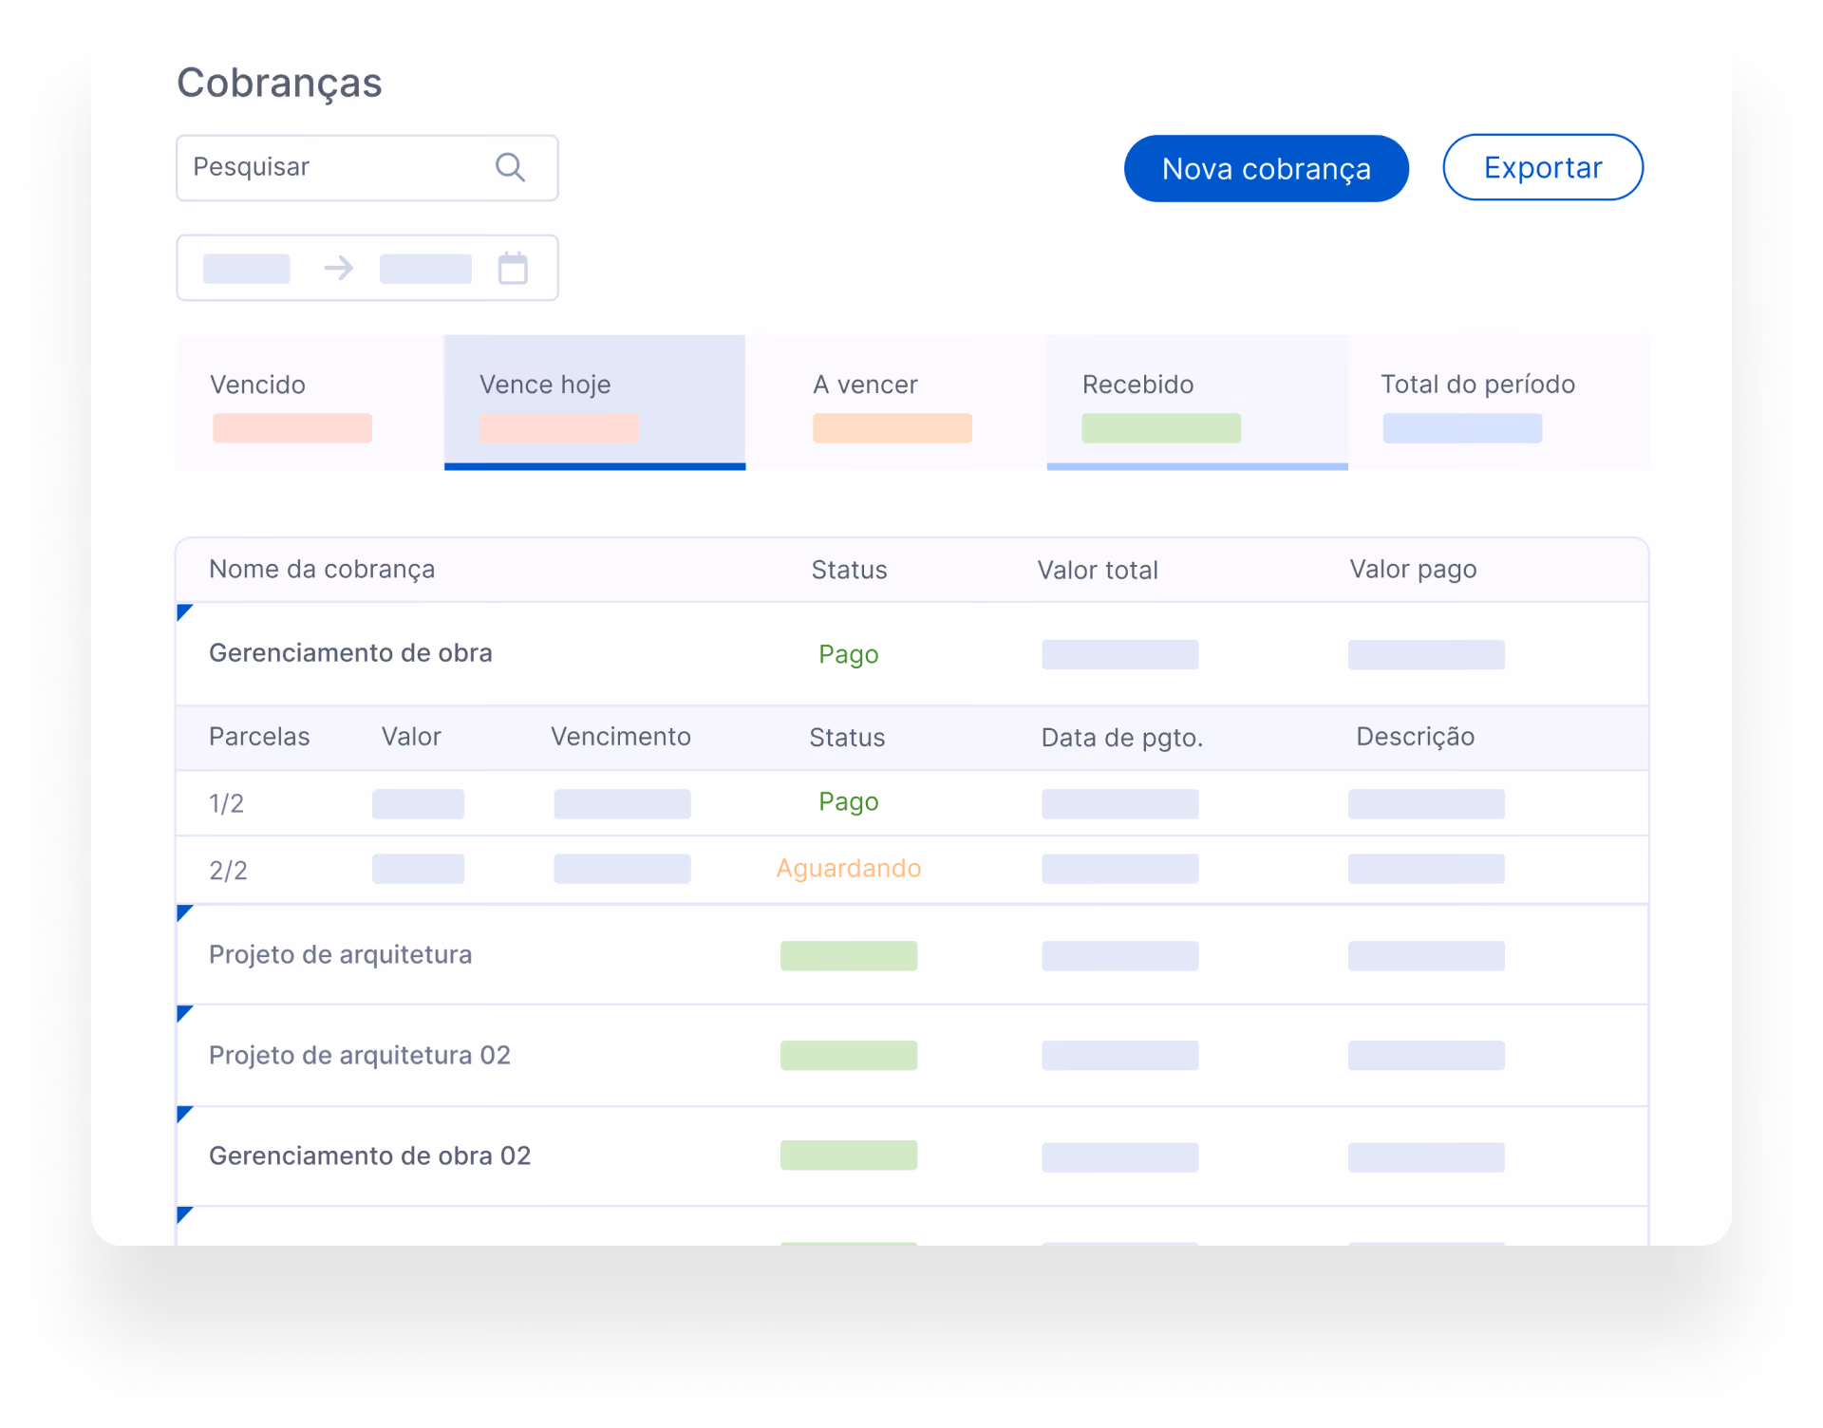Viewport: 1823px width, 1428px height.
Task: Select the Recebido tab
Action: 1197,402
